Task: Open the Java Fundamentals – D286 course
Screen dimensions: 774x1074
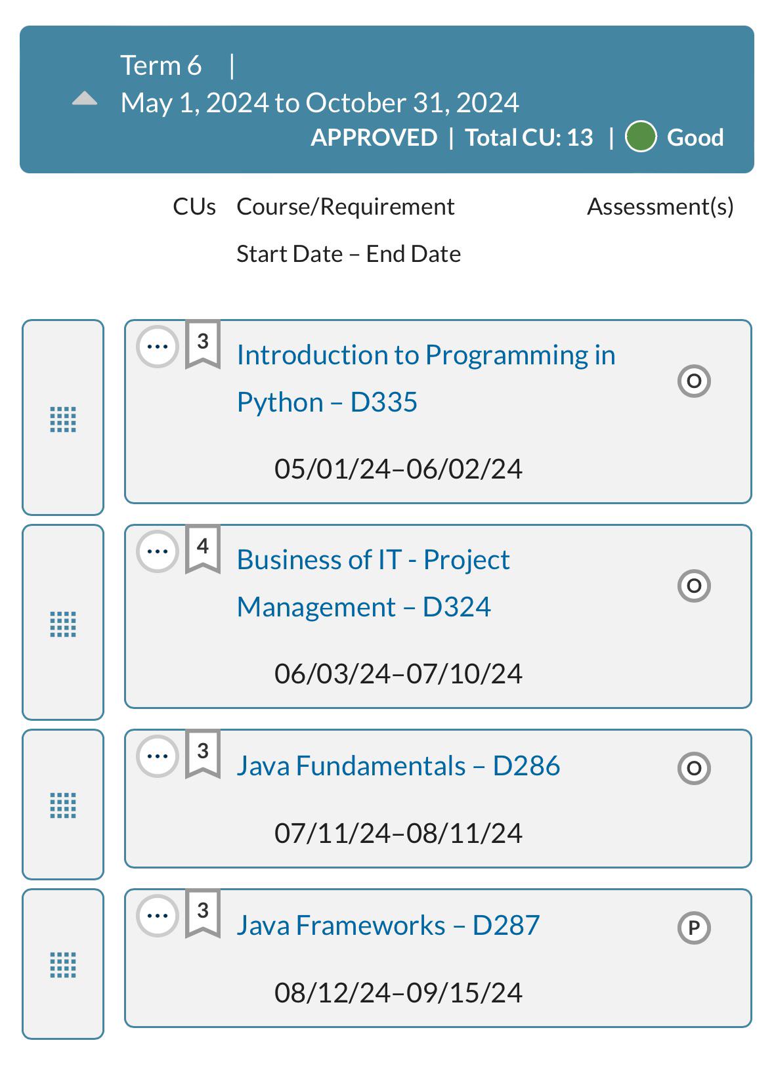Action: [398, 765]
